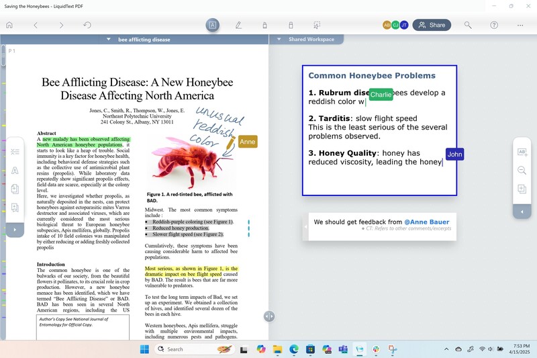Click the undo arrow in toolbar

coord(87,25)
